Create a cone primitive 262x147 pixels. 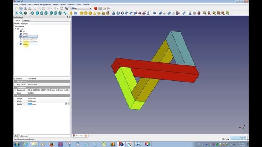point(95,13)
